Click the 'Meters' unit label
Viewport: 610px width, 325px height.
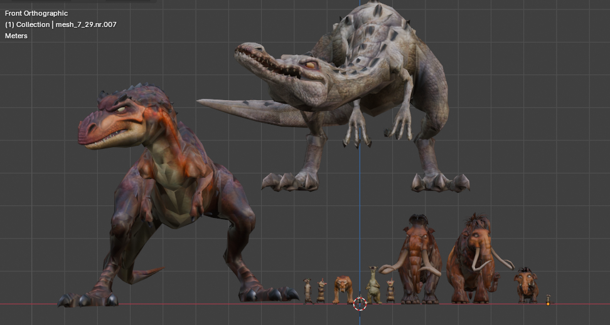tap(16, 36)
